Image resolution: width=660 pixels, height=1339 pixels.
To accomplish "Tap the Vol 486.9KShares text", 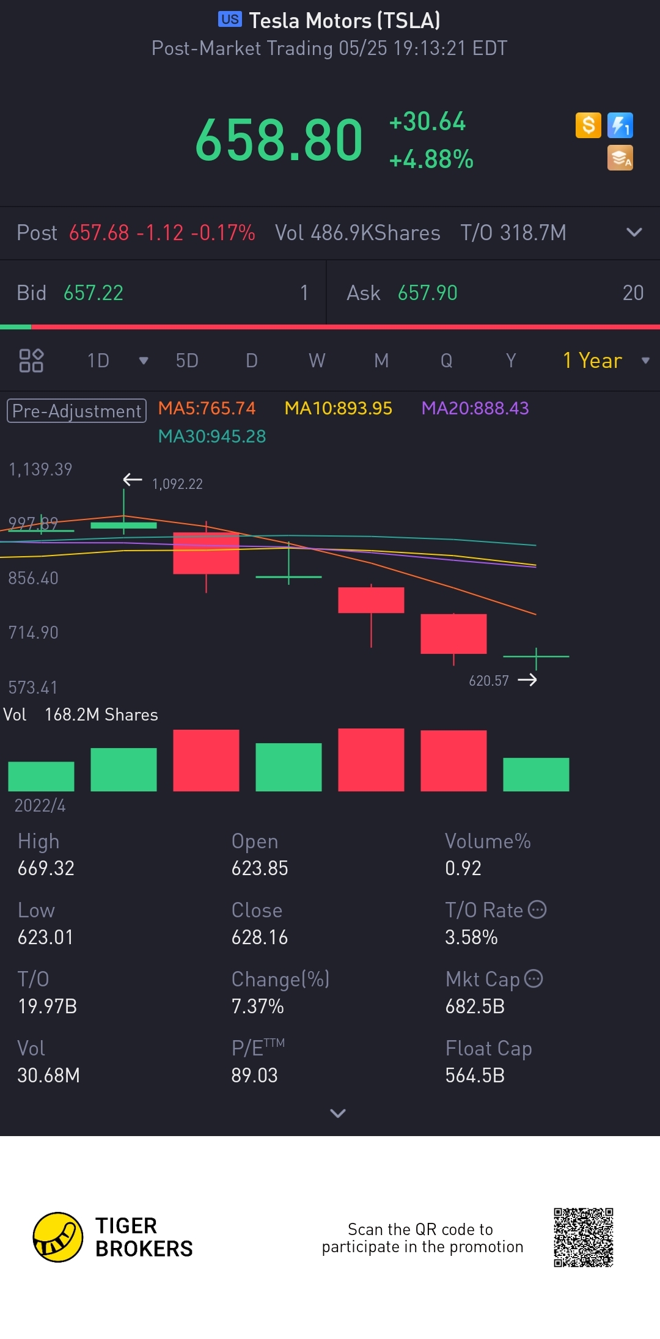I will tap(358, 233).
